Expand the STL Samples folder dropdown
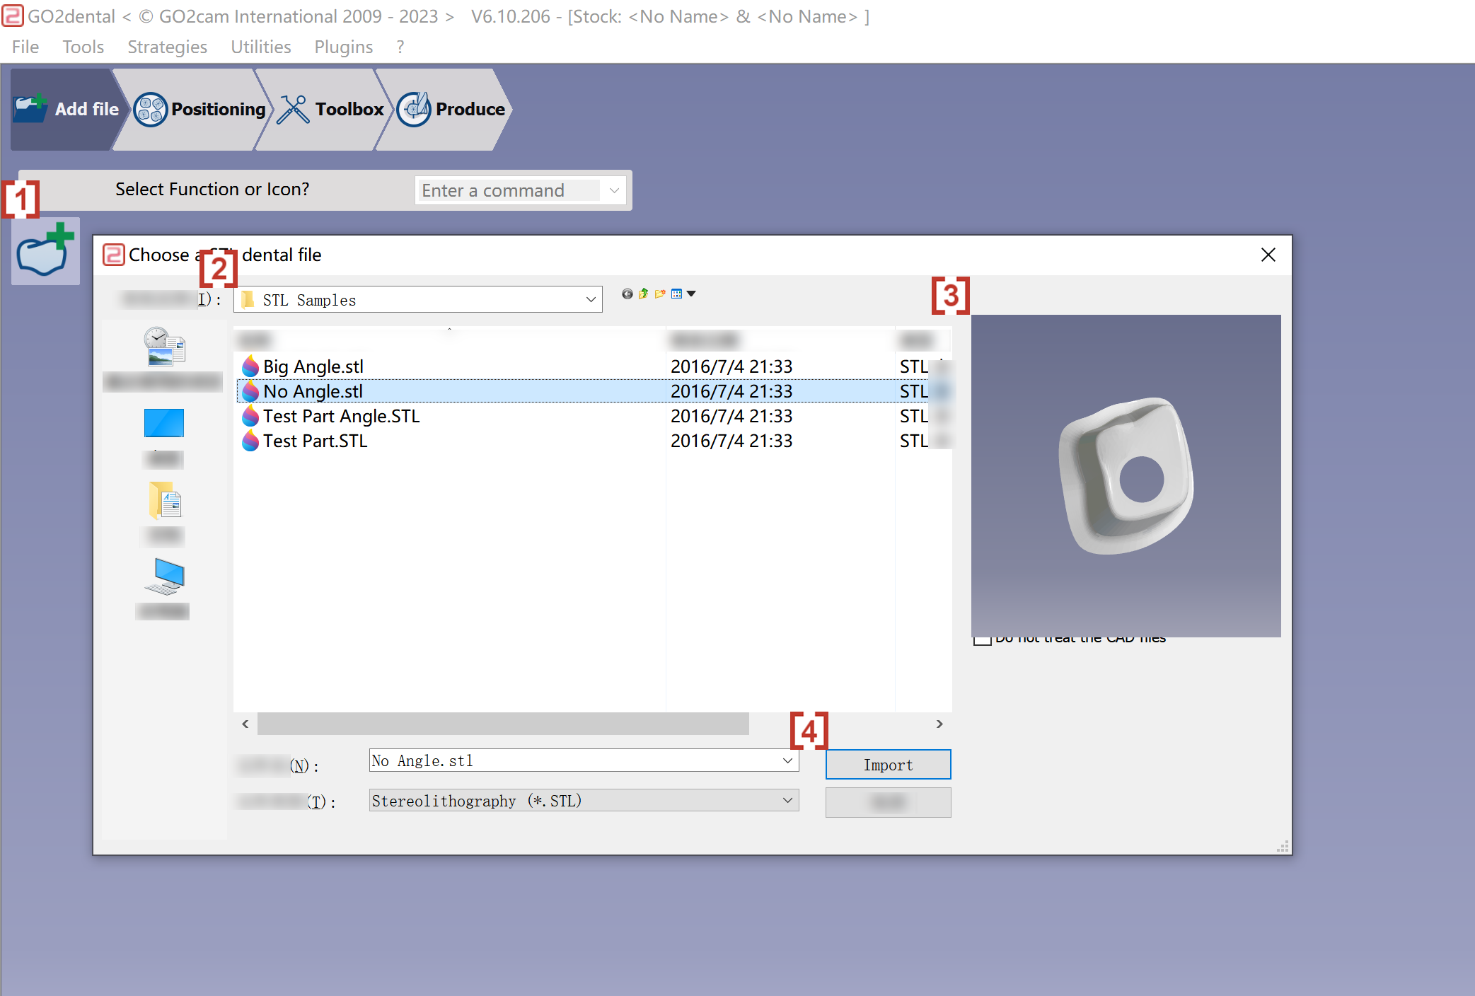This screenshot has height=996, width=1475. pyautogui.click(x=591, y=300)
